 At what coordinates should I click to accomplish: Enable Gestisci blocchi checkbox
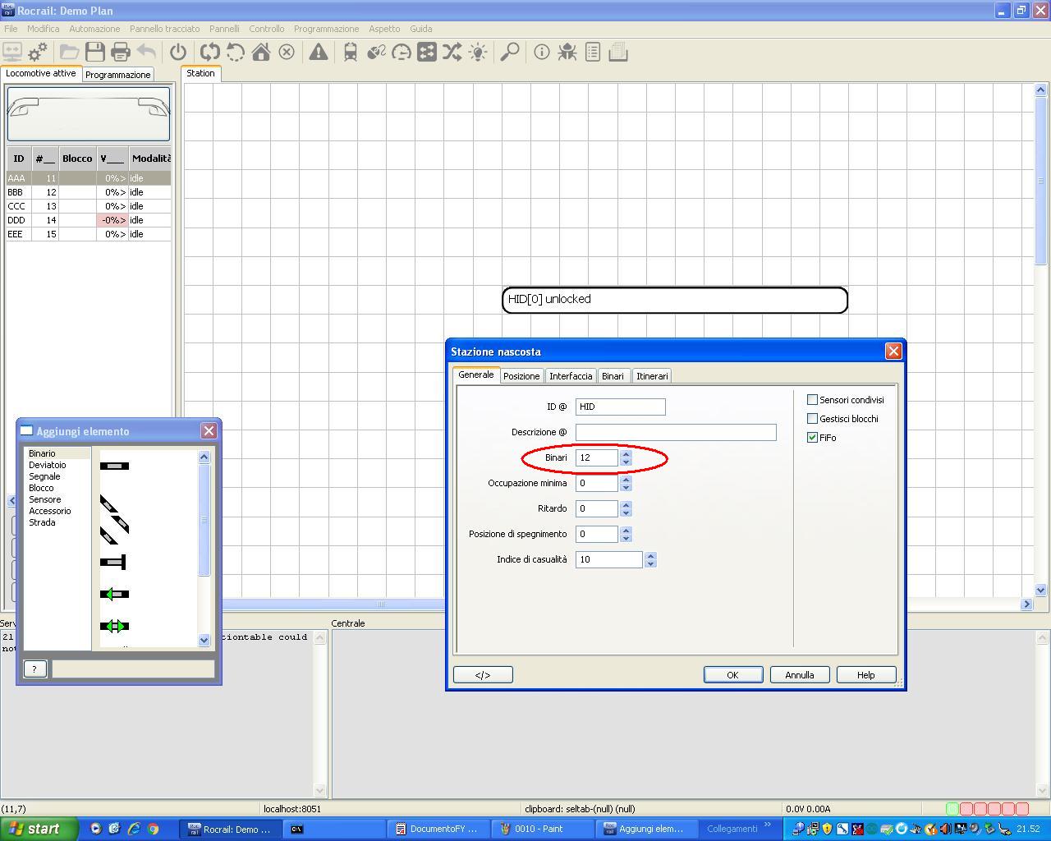point(812,419)
